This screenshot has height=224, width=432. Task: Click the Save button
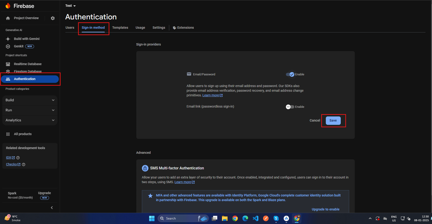(x=333, y=120)
